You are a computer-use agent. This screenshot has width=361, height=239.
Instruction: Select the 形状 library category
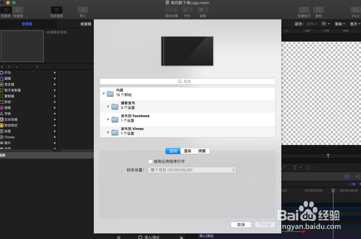(28, 102)
